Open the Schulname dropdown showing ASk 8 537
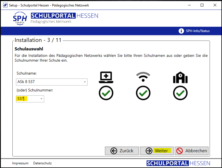Screen dimensions: 222x168 52,82
